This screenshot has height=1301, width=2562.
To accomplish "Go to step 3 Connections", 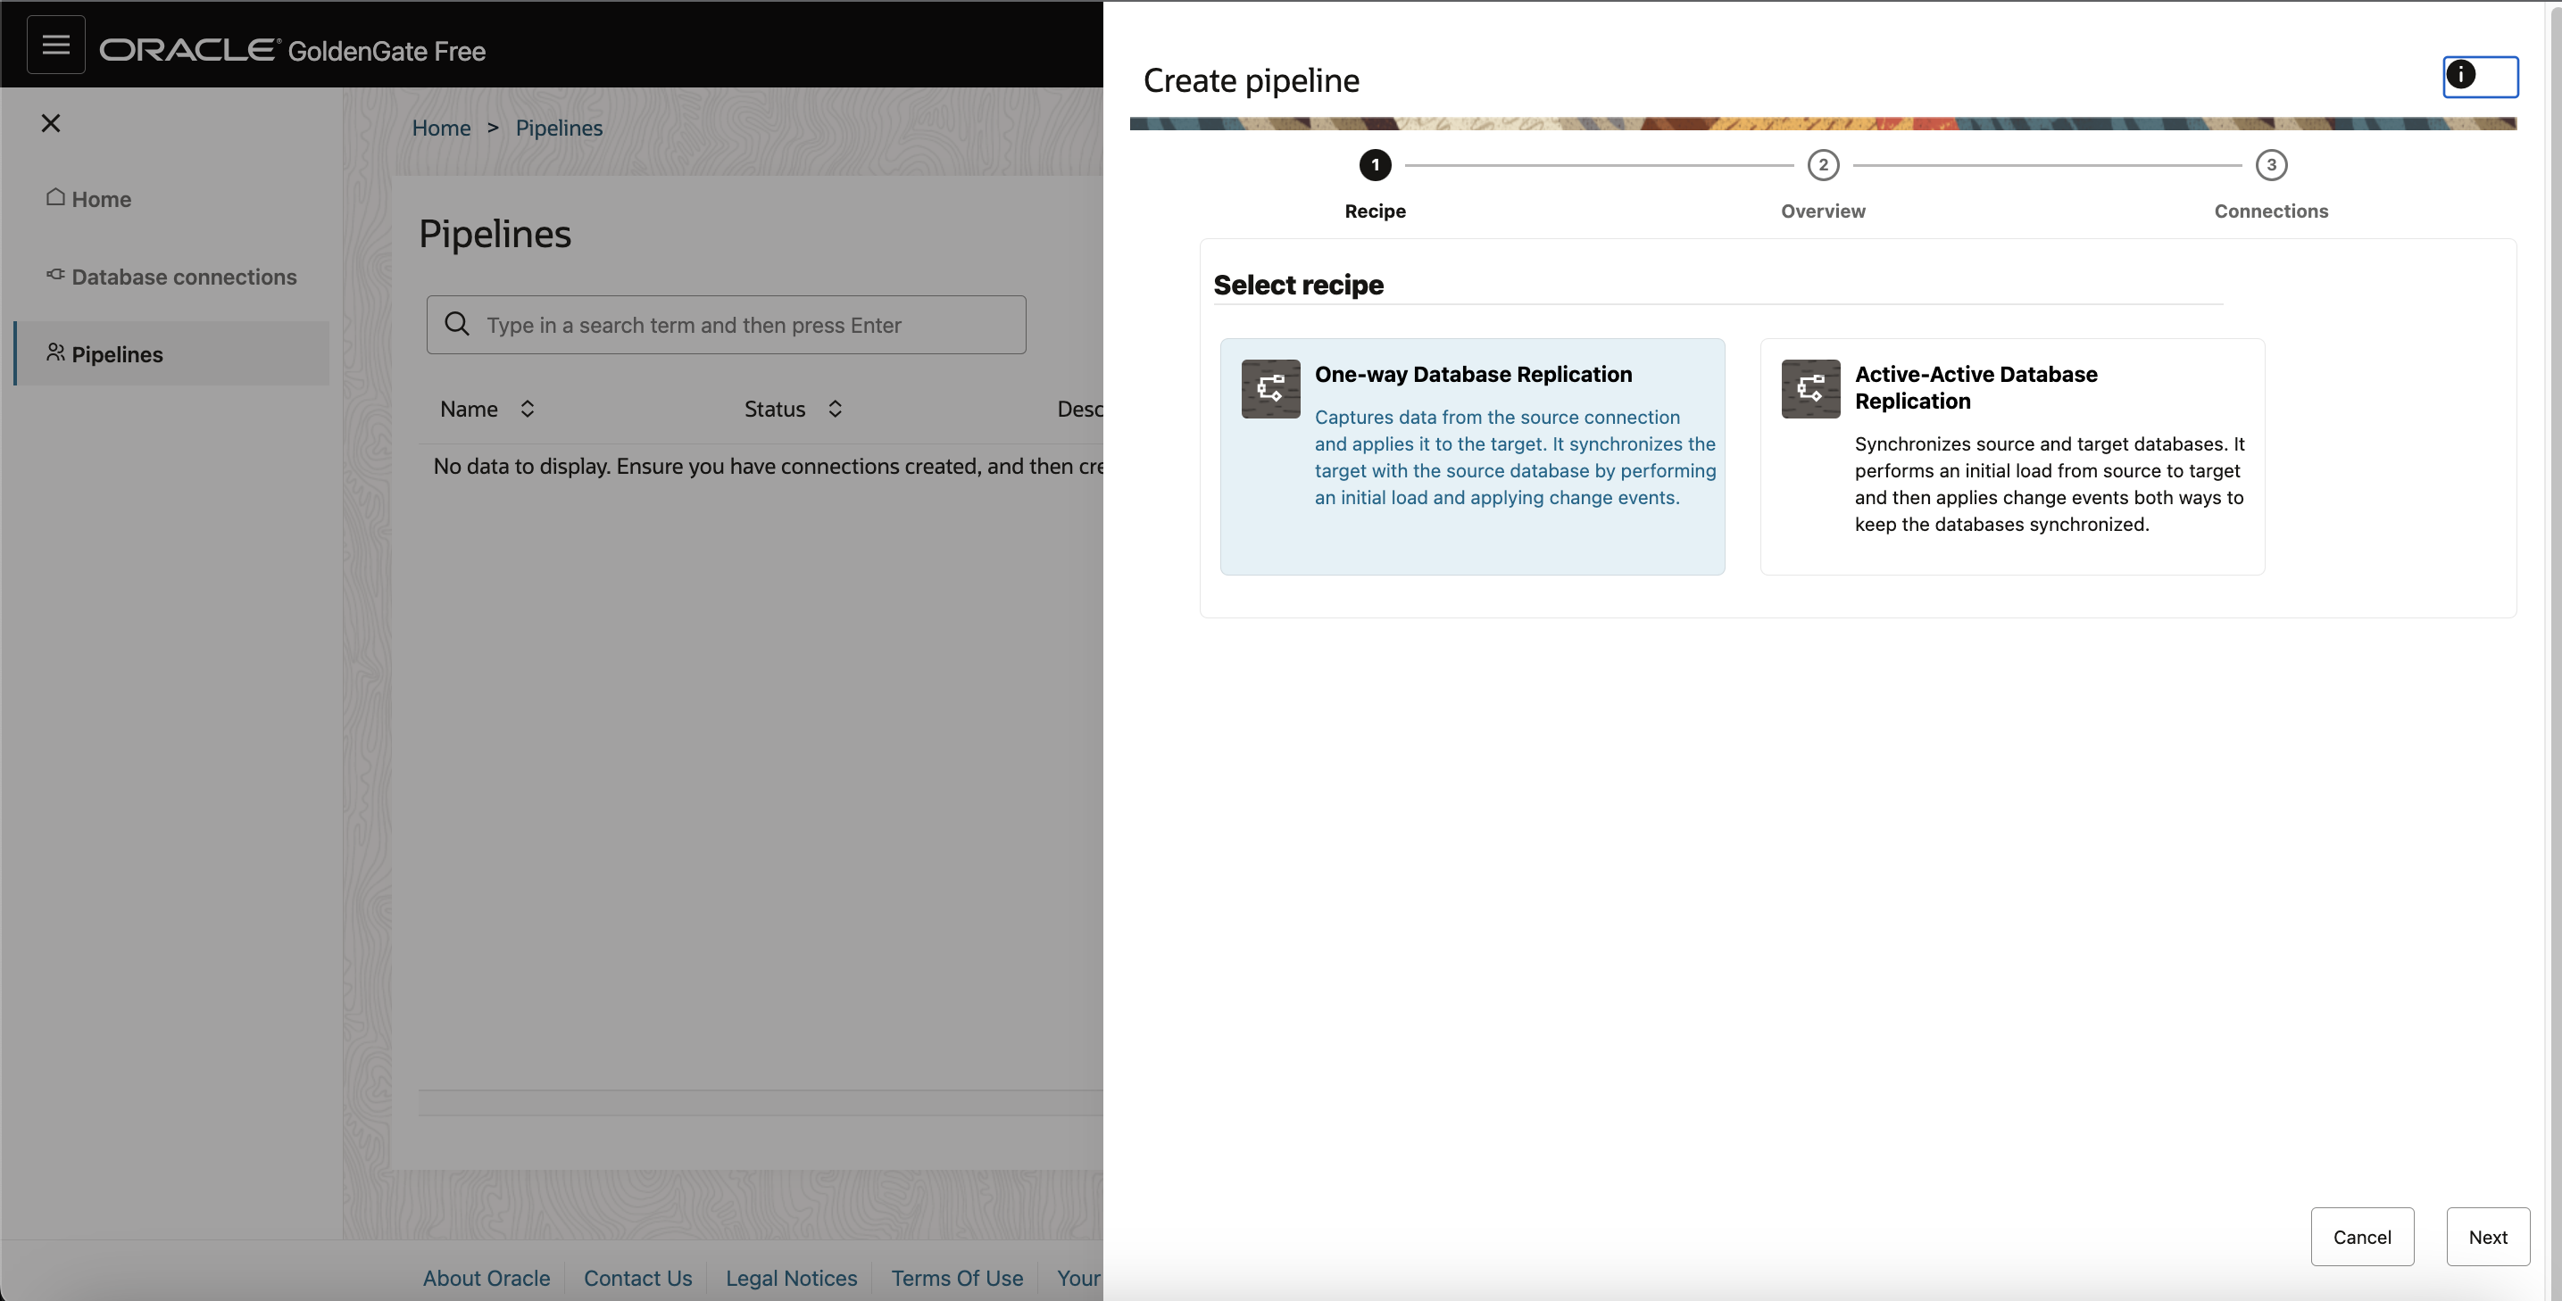I will (x=2271, y=165).
